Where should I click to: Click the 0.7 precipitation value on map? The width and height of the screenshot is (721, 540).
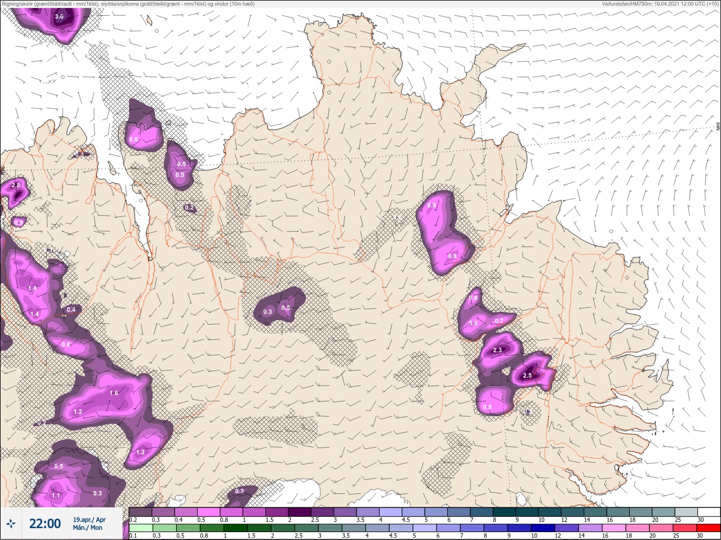tap(499, 321)
